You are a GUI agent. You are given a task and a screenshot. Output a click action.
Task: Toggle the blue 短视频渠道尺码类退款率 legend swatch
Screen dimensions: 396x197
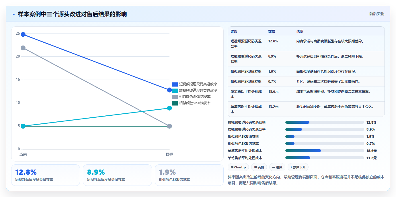coord(175,84)
